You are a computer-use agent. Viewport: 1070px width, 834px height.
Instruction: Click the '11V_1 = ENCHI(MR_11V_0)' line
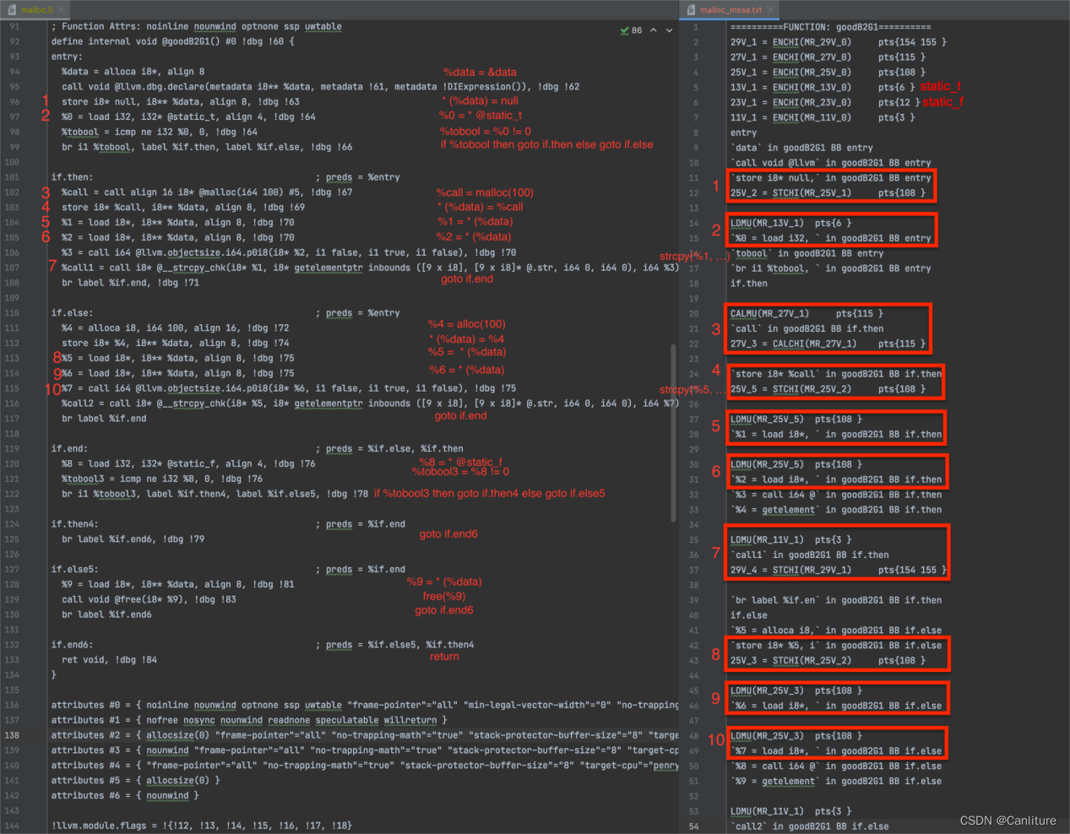(x=823, y=117)
